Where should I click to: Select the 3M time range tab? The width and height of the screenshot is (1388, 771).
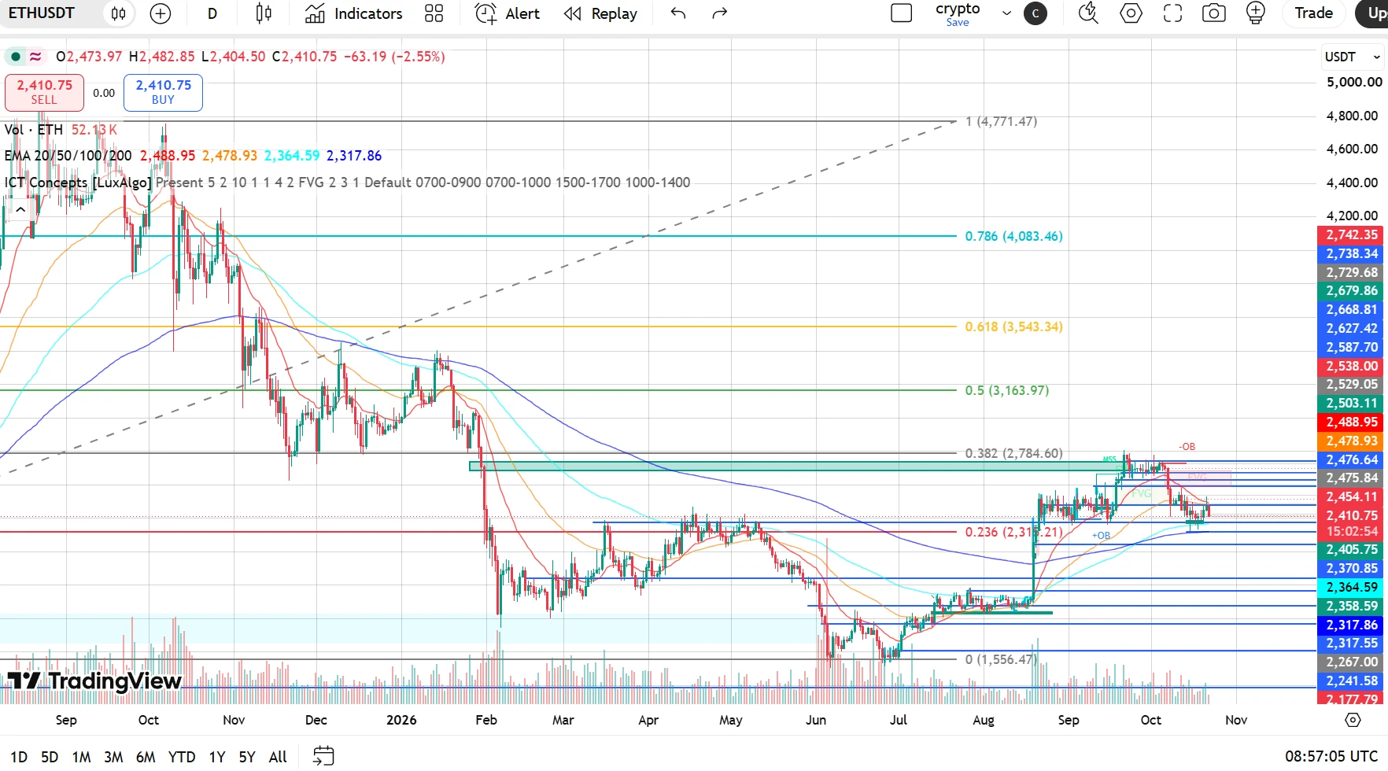coord(113,757)
